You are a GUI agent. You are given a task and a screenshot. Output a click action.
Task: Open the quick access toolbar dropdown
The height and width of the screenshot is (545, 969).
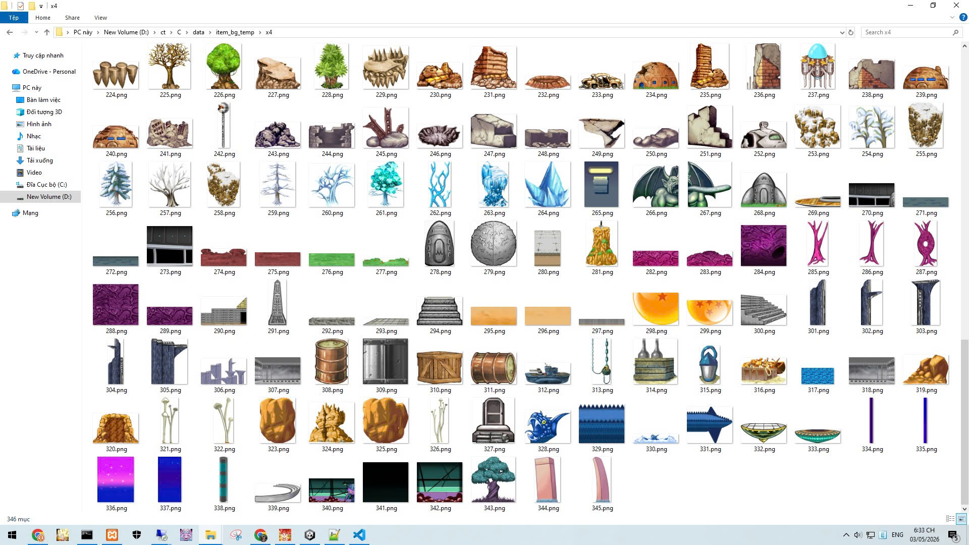coord(41,6)
